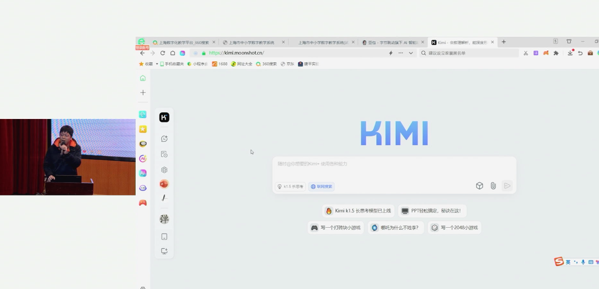
Task: Click PPT轻松搞定，秘诀在这! suggestion
Action: coord(432,211)
